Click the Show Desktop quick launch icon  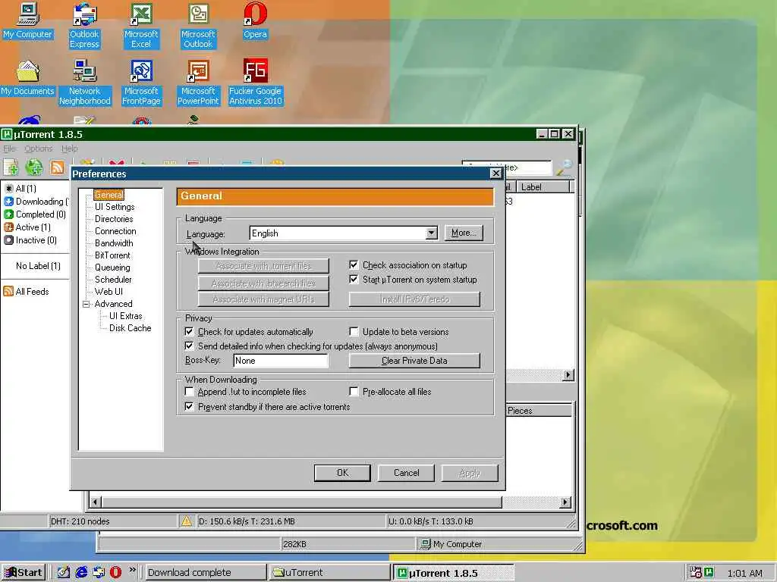(x=64, y=573)
